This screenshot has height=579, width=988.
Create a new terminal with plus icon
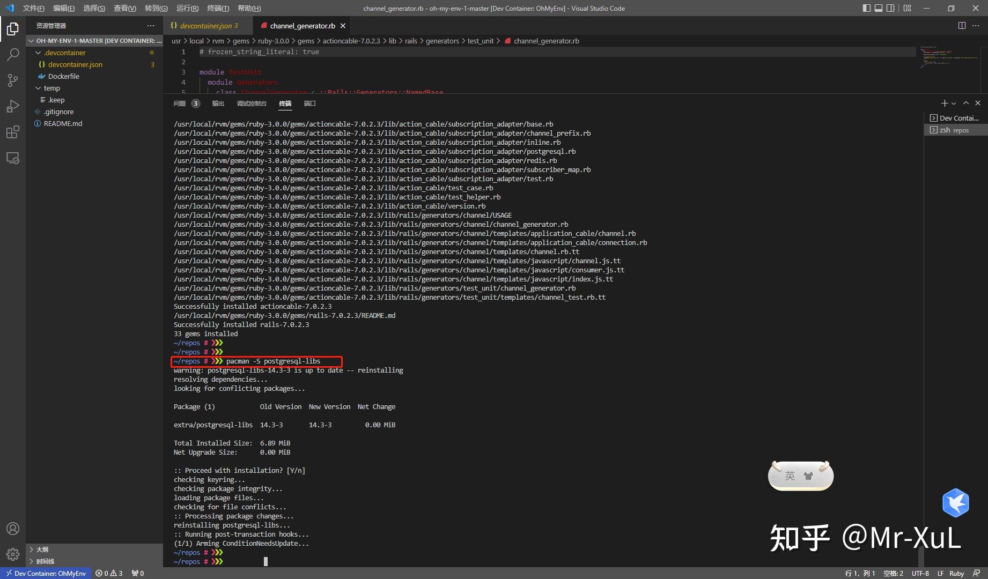[945, 103]
